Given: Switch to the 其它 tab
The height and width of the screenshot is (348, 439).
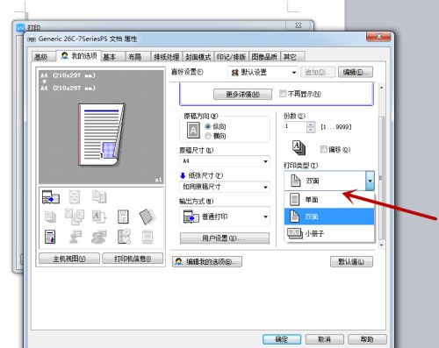Looking at the screenshot, I should pyautogui.click(x=292, y=57).
